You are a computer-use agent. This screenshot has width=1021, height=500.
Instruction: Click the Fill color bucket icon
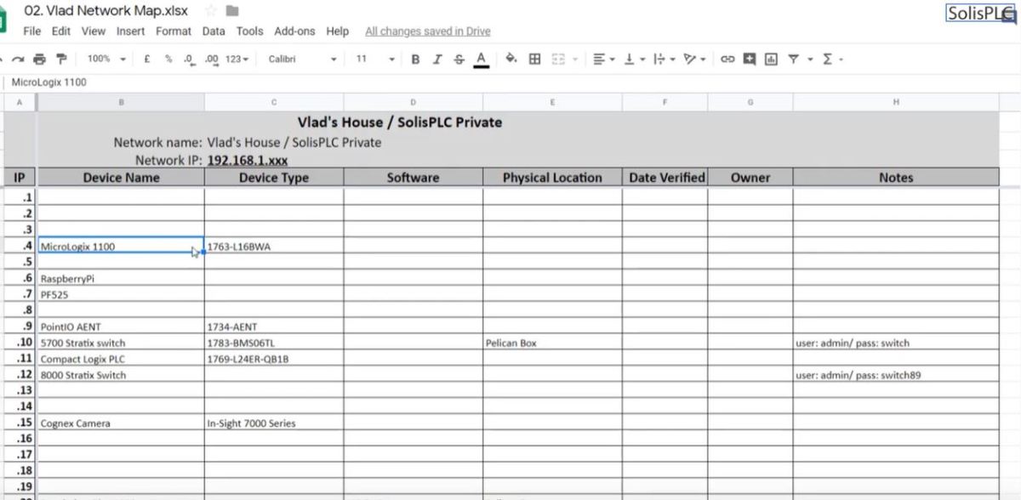coord(510,59)
